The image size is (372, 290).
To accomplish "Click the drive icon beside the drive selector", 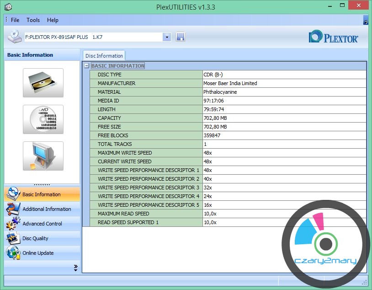I will click(14, 37).
